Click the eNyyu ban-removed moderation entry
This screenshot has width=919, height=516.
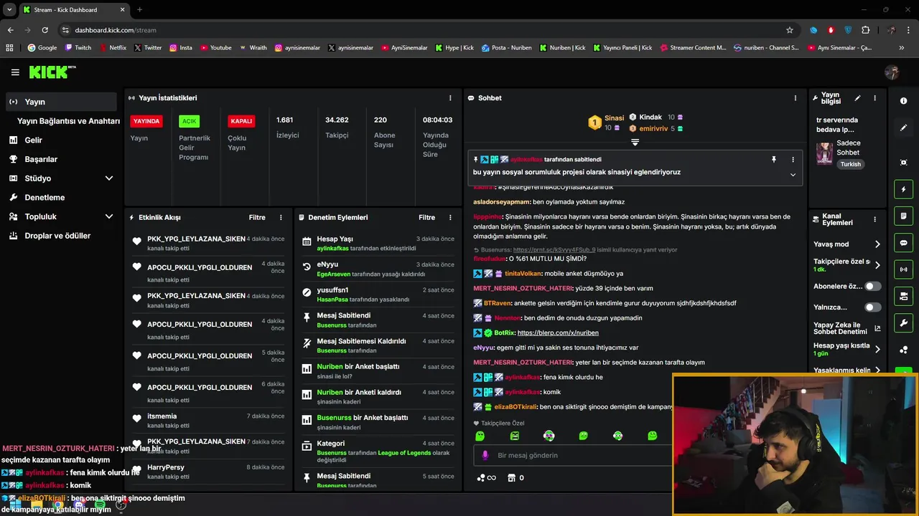click(x=378, y=269)
